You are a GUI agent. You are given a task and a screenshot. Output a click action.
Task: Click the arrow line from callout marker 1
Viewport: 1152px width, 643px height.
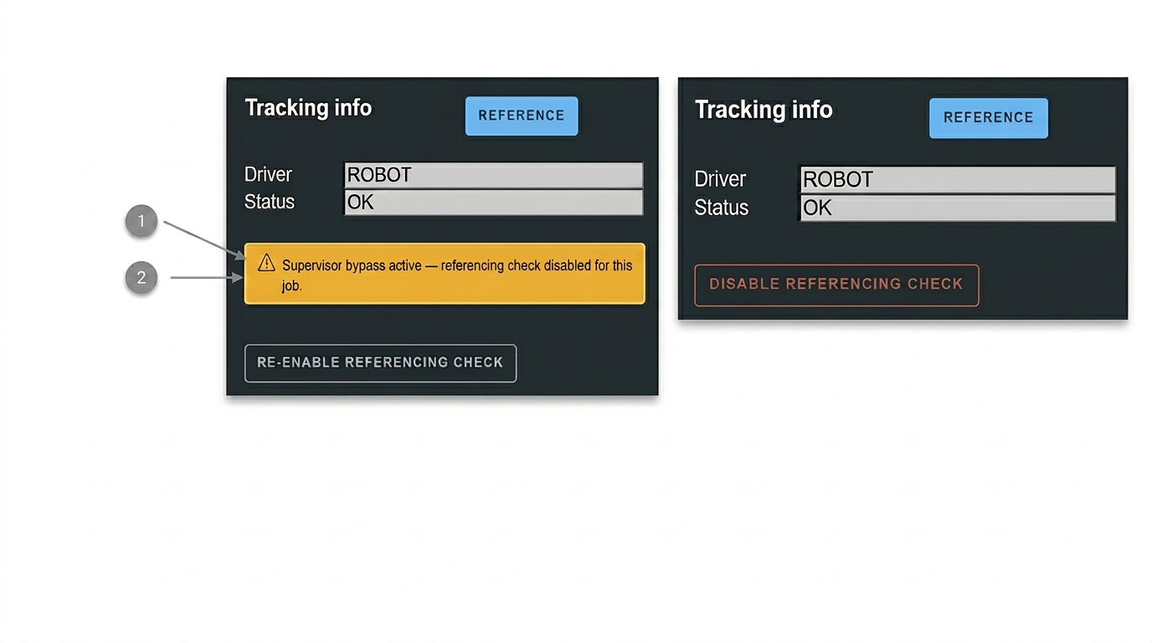click(x=202, y=238)
